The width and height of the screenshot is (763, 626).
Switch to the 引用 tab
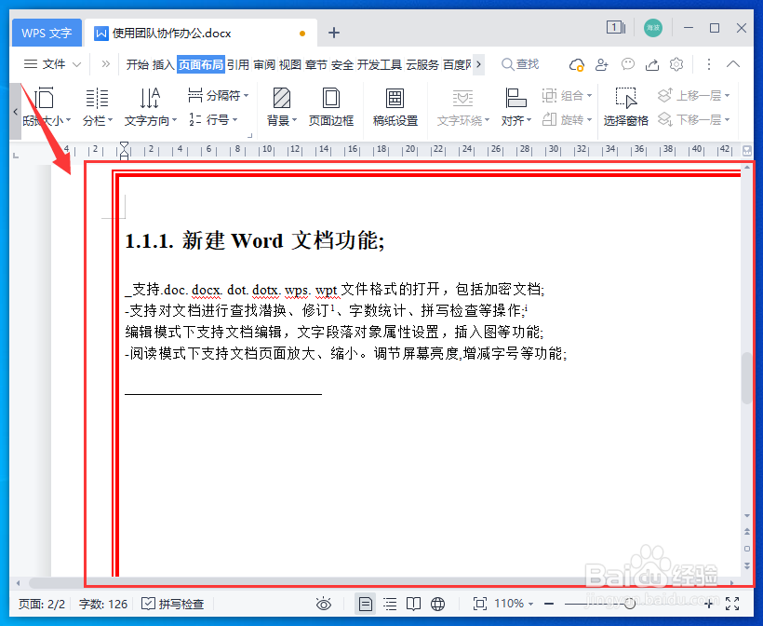pyautogui.click(x=238, y=64)
